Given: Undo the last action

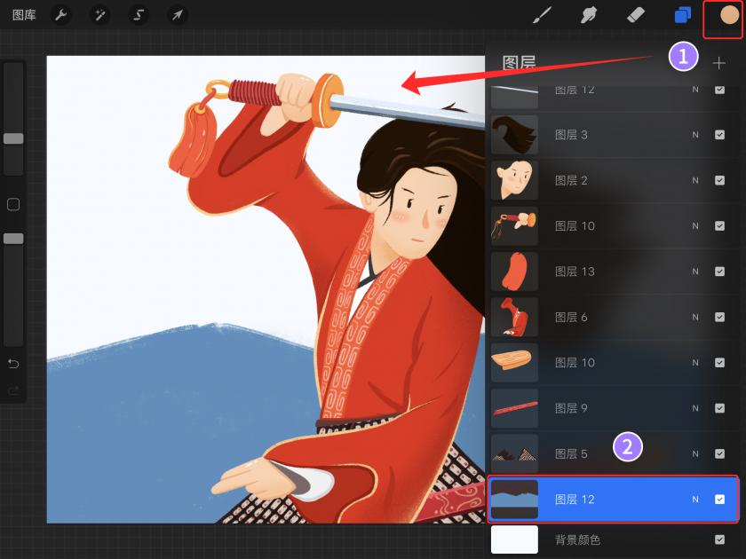Looking at the screenshot, I should pos(13,364).
